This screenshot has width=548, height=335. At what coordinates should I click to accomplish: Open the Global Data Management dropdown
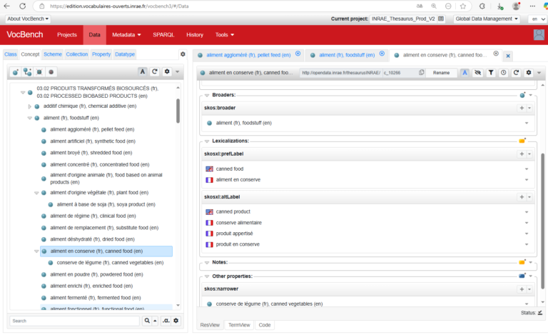488,19
